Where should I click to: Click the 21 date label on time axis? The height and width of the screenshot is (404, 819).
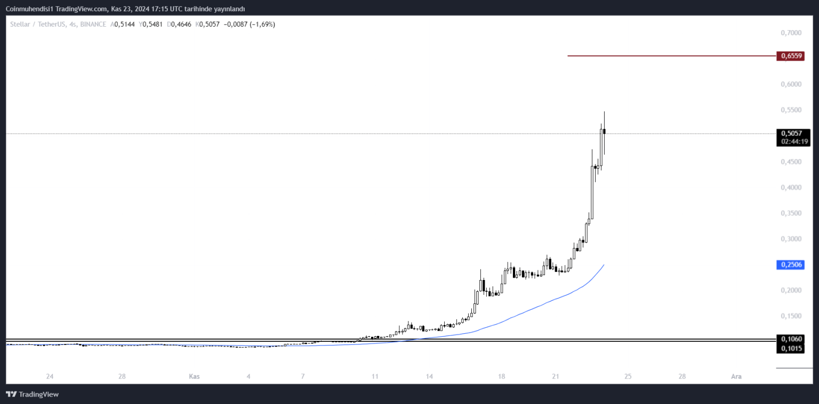pyautogui.click(x=556, y=376)
